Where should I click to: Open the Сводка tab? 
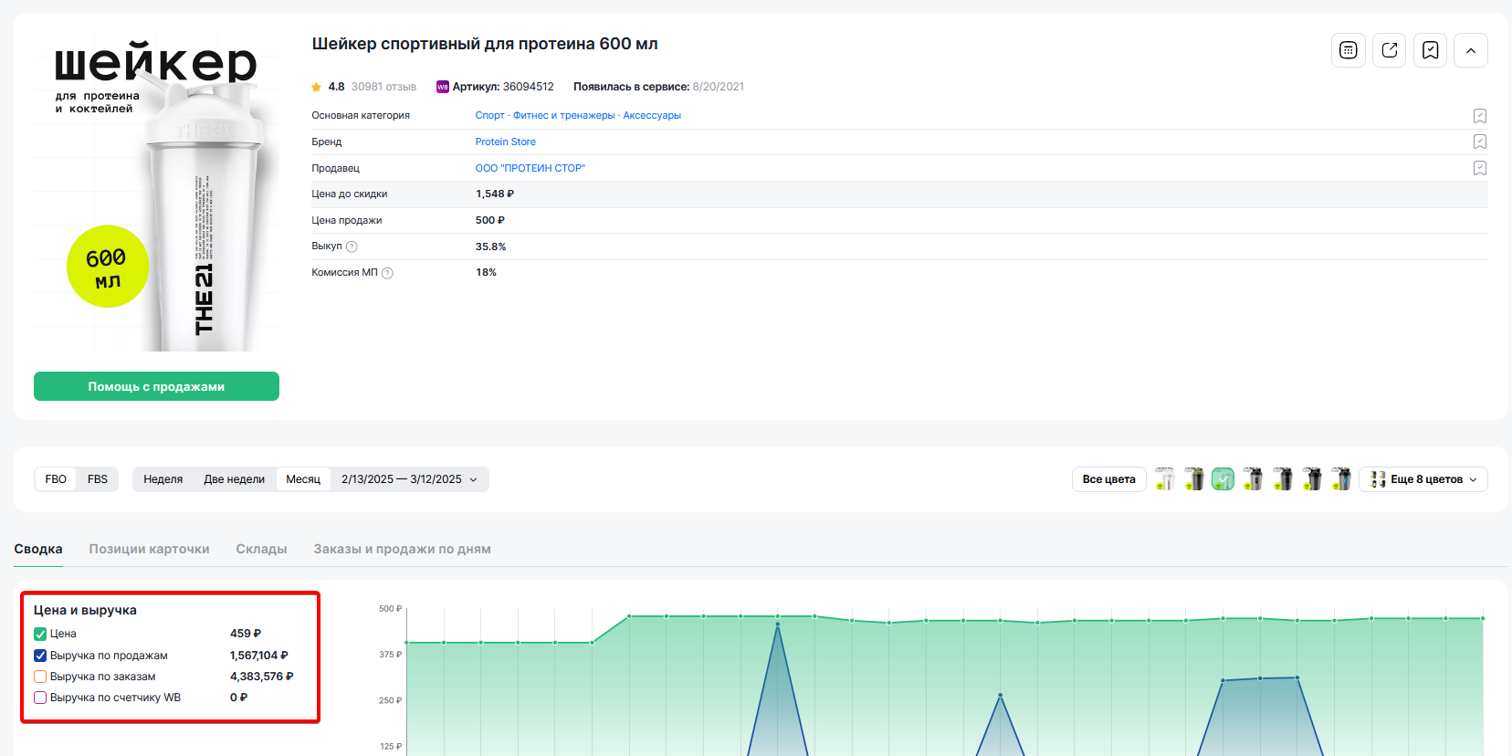(38, 549)
